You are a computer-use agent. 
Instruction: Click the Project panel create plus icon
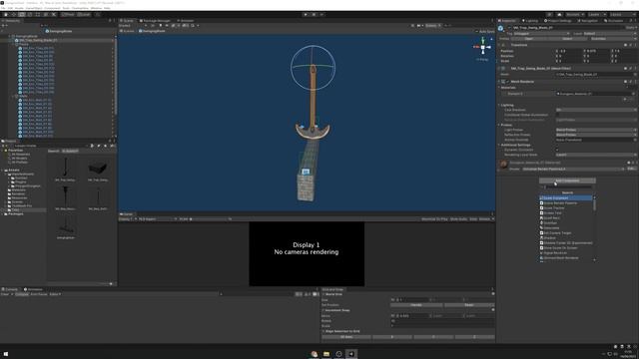[3, 146]
